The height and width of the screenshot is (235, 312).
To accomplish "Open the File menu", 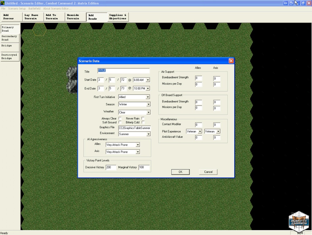I will pyautogui.click(x=3, y=9).
